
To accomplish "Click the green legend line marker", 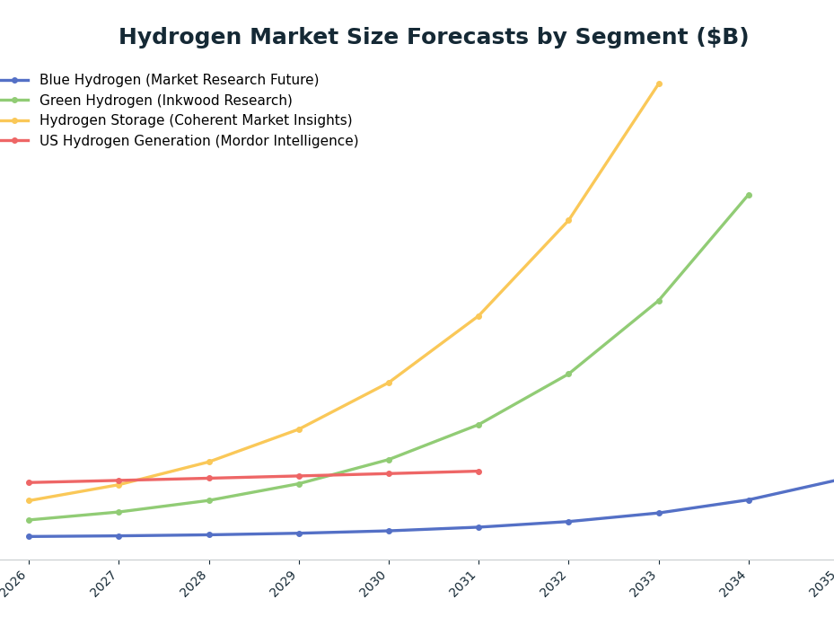I will coord(14,100).
